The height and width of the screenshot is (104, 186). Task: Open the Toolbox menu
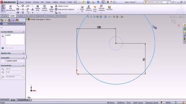click(x=55, y=2)
